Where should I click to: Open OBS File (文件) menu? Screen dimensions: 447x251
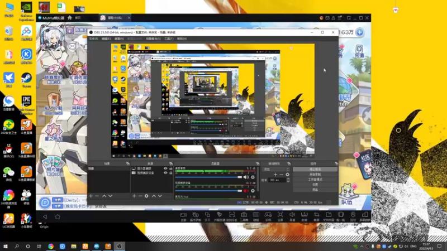click(93, 38)
